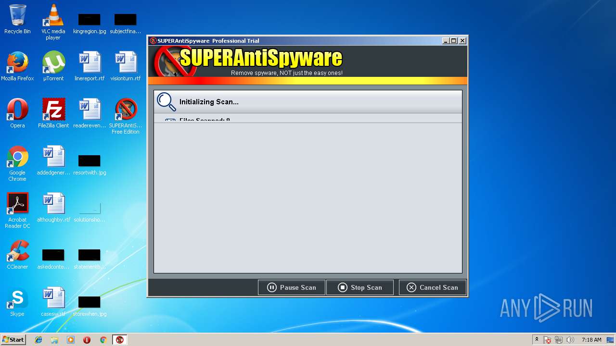Viewport: 616px width, 346px height.
Task: Select visionturn.rtf document icon
Action: 126,66
